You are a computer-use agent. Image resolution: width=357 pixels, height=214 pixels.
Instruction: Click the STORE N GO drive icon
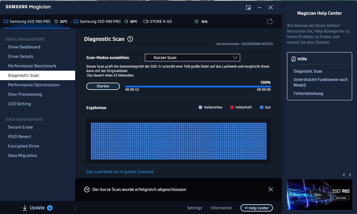[x=146, y=21]
